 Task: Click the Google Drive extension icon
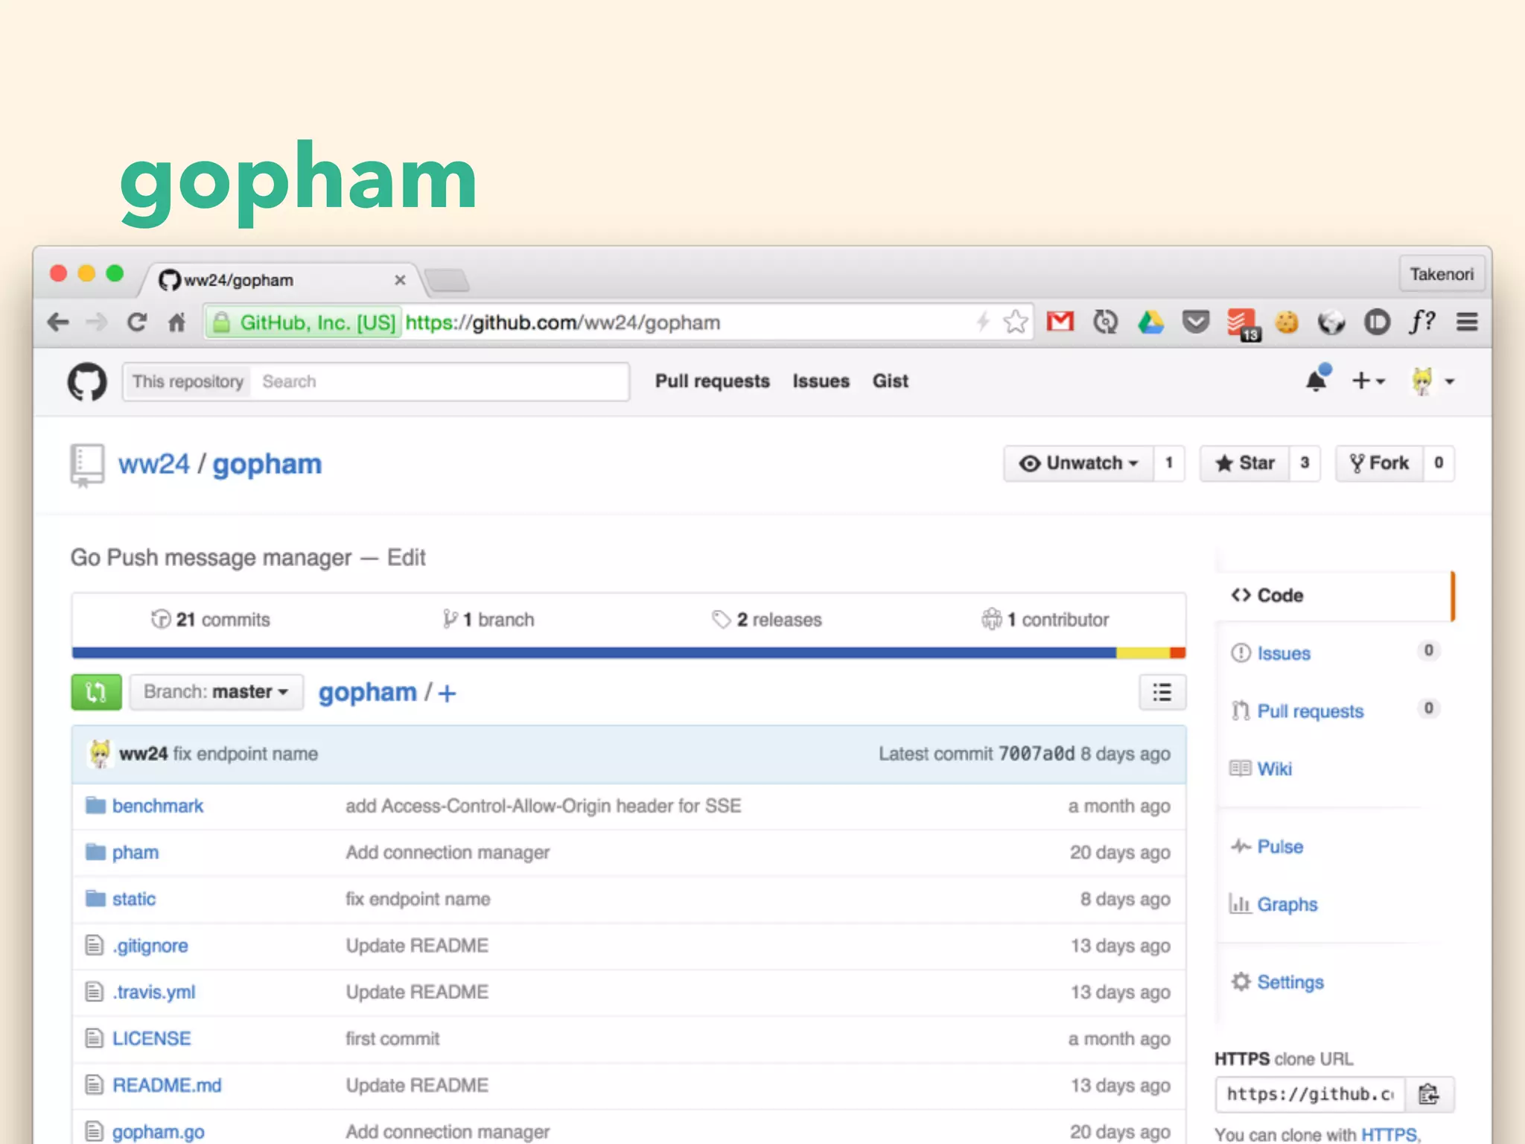(1150, 322)
